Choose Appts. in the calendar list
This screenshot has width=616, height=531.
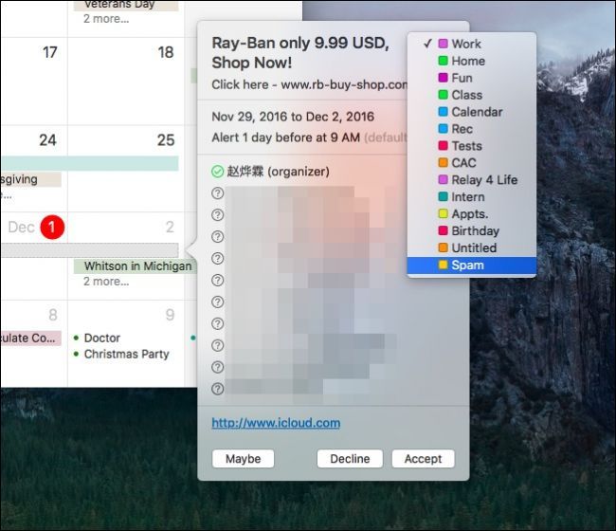pos(471,213)
